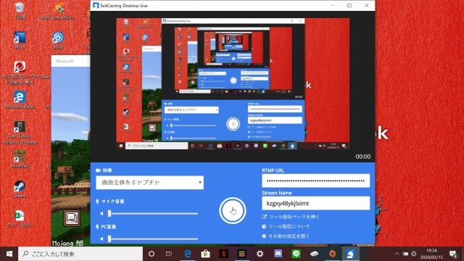Show hidden system tray icons

click(x=397, y=254)
